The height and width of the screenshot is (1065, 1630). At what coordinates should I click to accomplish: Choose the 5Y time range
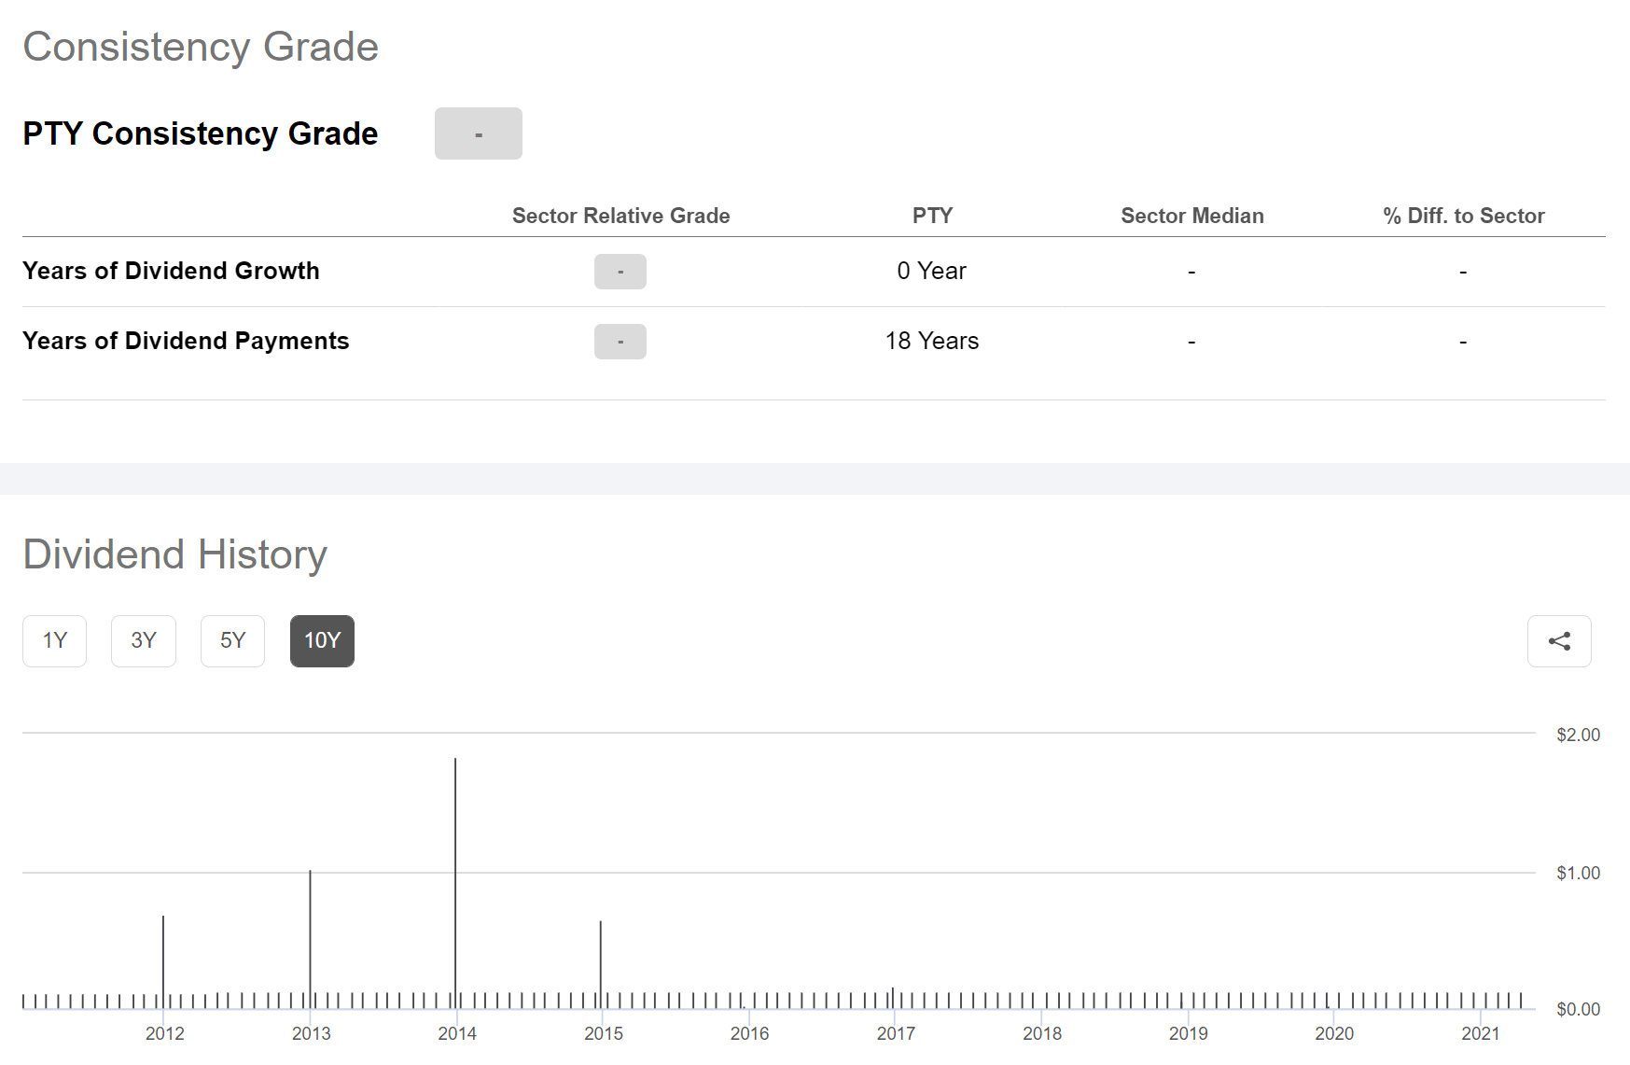pyautogui.click(x=233, y=641)
